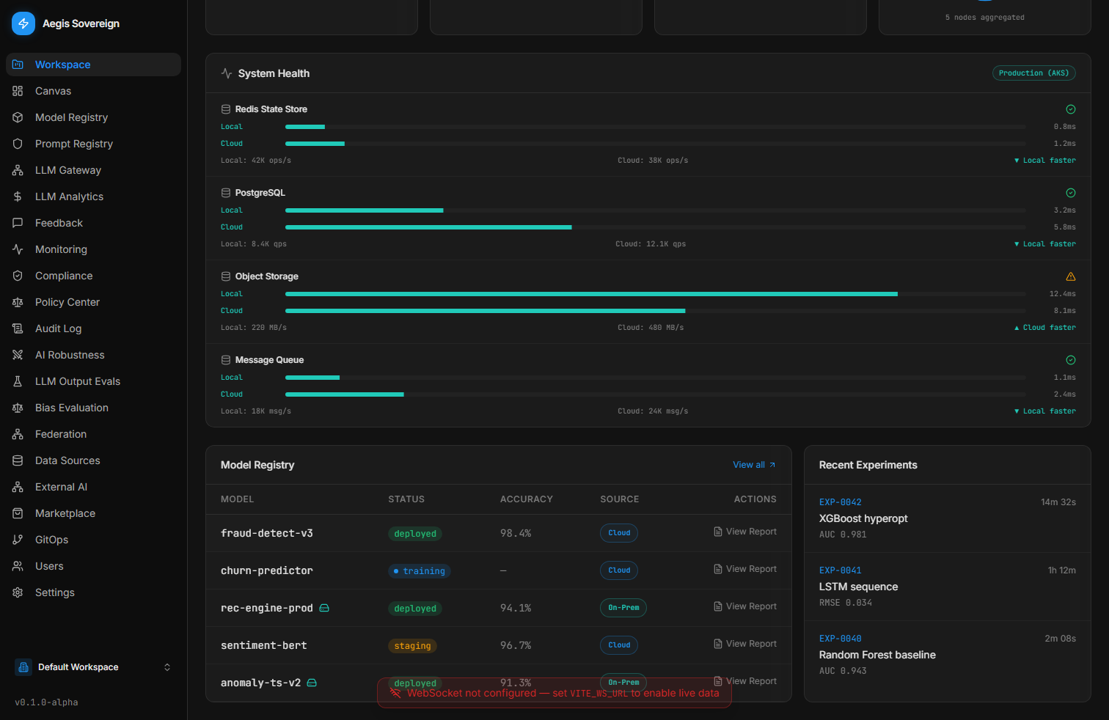This screenshot has width=1109, height=720.
Task: Click the Aegis Sovereign lightning logo
Action: (x=23, y=23)
